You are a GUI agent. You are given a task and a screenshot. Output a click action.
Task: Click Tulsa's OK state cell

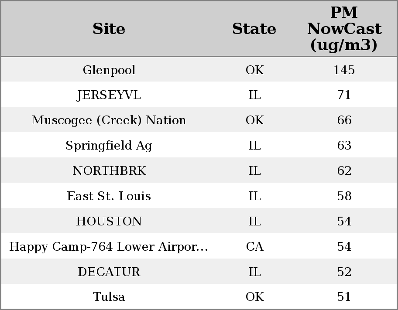pyautogui.click(x=254, y=297)
